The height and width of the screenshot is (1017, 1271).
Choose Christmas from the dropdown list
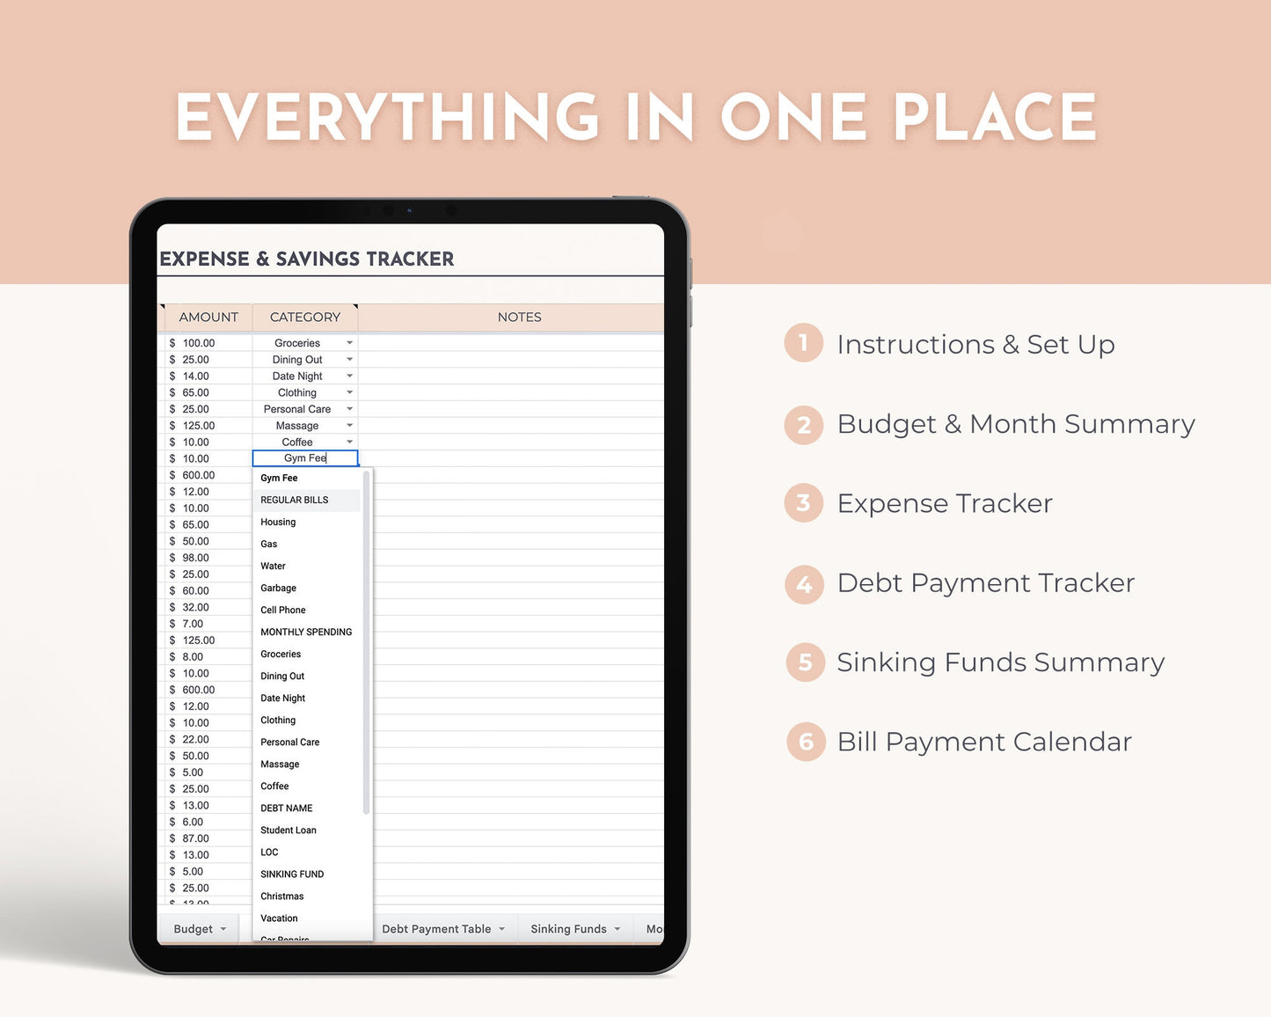click(282, 896)
